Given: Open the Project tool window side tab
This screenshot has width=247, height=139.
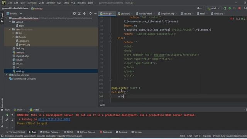Looking at the screenshot, I should click(2, 18).
